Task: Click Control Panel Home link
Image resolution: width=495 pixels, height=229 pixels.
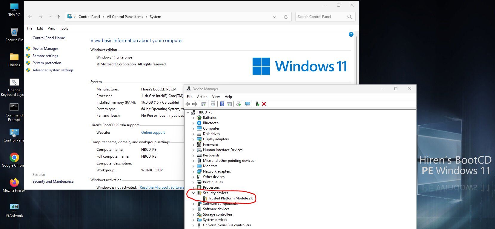Action: point(49,38)
